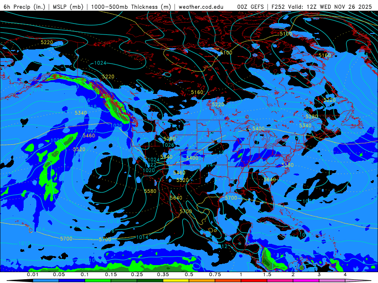The width and height of the screenshot is (378, 283).
Task: Click the 0.15 legend value
Action: (111, 275)
